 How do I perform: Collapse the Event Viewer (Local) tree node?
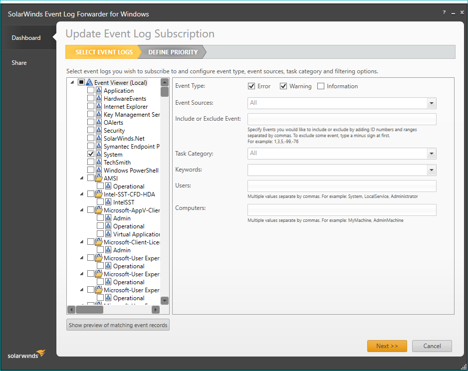pos(72,83)
